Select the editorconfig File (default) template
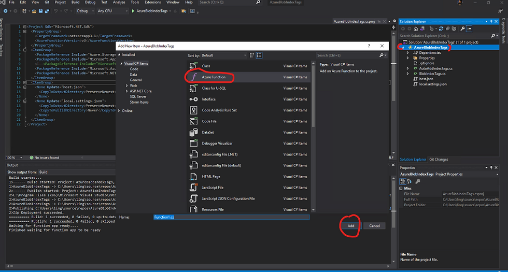The image size is (508, 272). click(x=248, y=165)
